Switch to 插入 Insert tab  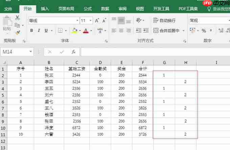[45, 9]
